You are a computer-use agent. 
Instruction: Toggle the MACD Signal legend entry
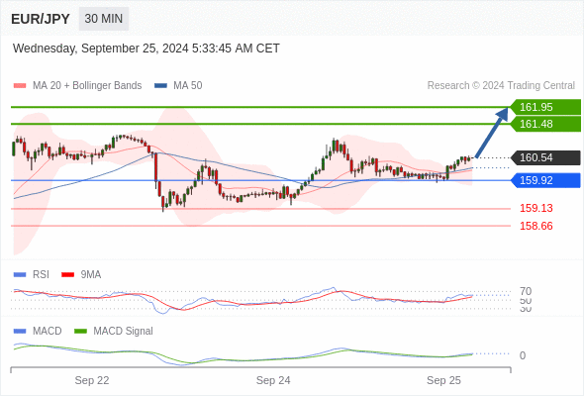[x=114, y=331]
